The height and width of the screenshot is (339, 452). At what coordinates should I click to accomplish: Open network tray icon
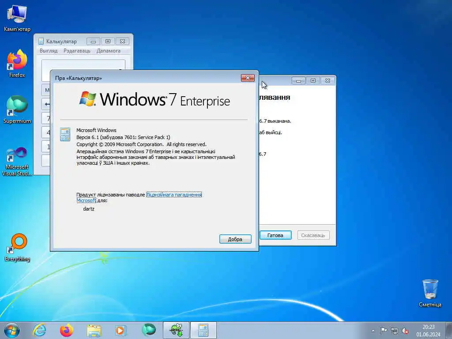click(x=394, y=331)
